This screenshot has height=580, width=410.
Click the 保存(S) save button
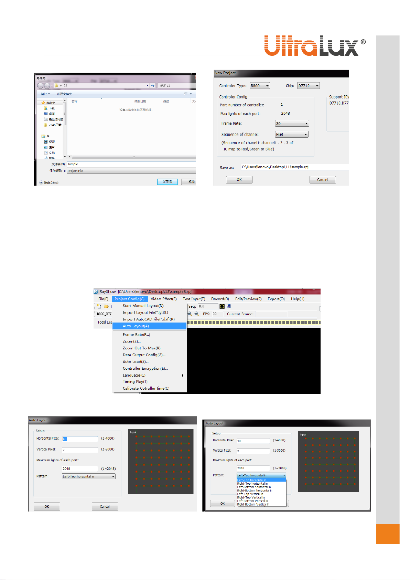[x=167, y=181]
